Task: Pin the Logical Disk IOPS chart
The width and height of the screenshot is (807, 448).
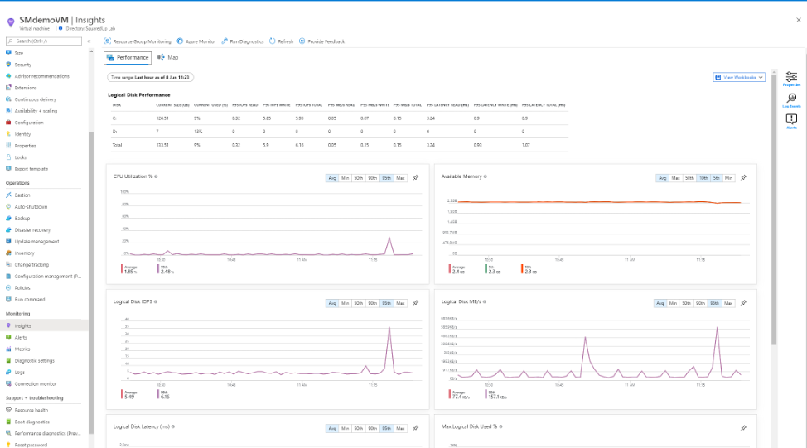Action: click(x=416, y=303)
